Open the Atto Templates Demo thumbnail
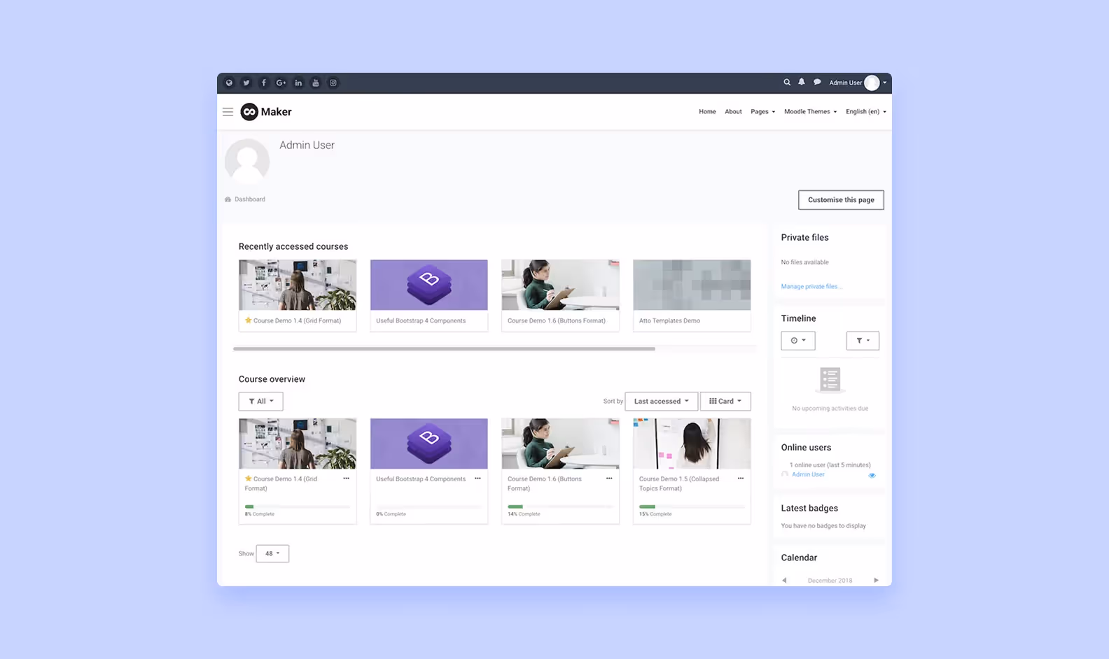1109x659 pixels. pos(692,285)
